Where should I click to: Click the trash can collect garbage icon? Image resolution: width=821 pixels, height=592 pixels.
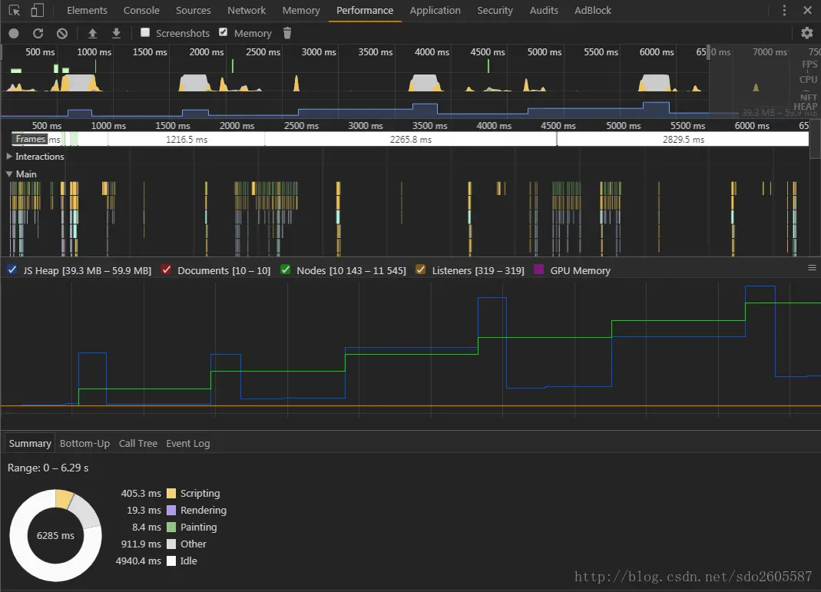point(287,33)
